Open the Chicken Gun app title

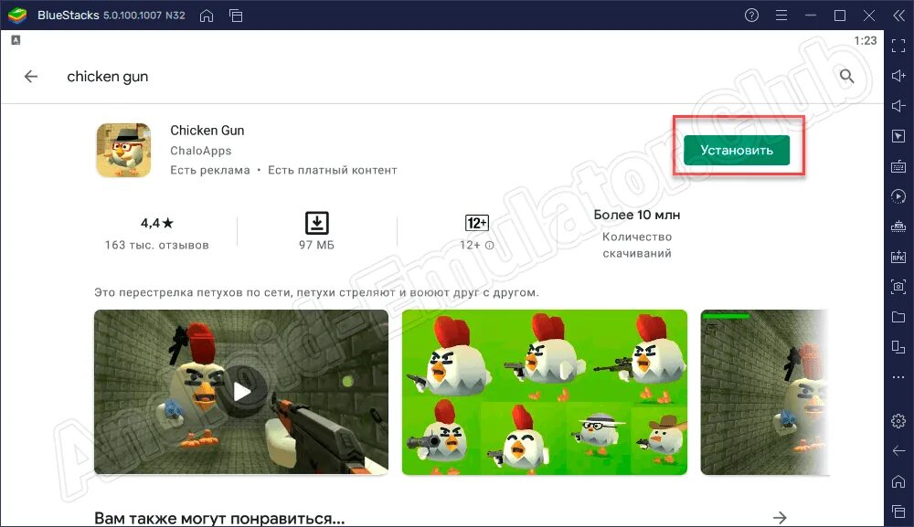[207, 131]
